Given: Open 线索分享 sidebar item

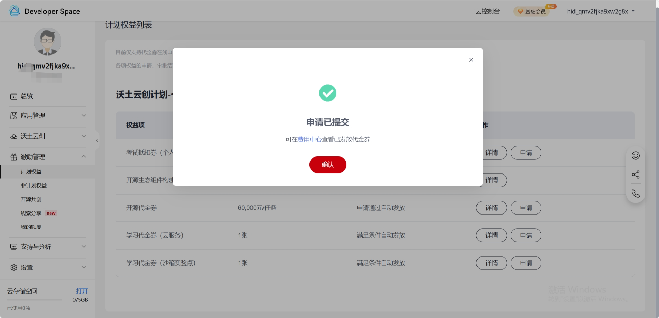Looking at the screenshot, I should (x=31, y=213).
